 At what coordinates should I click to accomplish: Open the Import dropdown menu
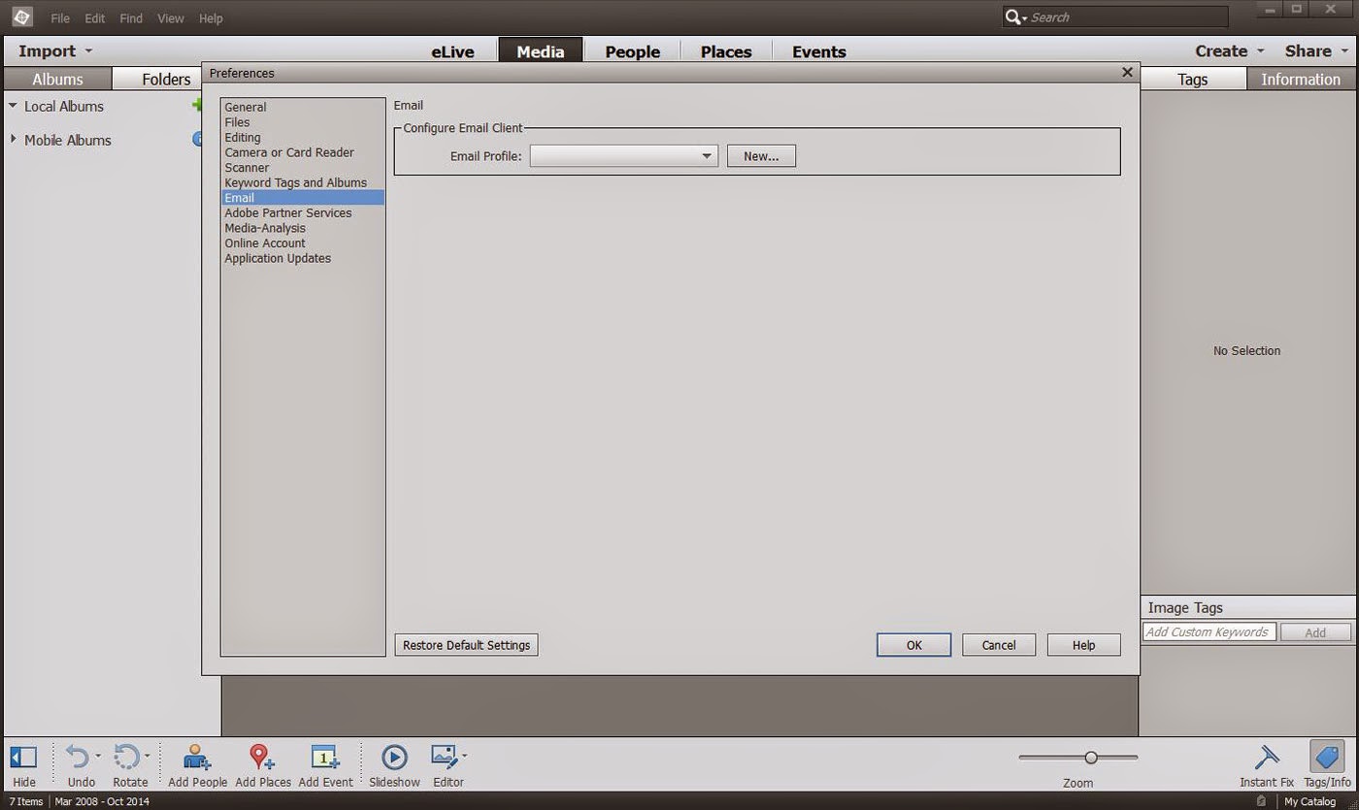tap(55, 51)
